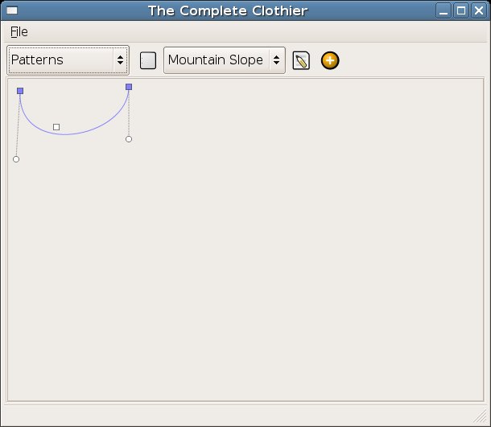Click the right circle control handle
This screenshot has height=427, width=491.
tap(129, 139)
